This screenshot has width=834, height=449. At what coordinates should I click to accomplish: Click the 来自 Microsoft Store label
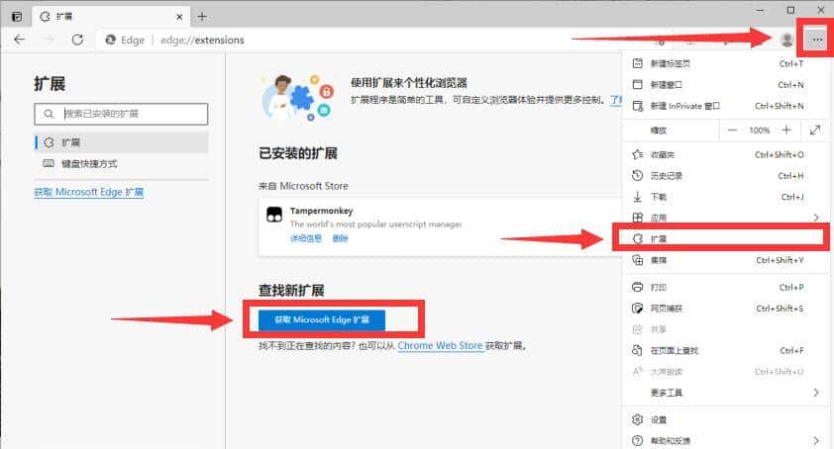[303, 186]
